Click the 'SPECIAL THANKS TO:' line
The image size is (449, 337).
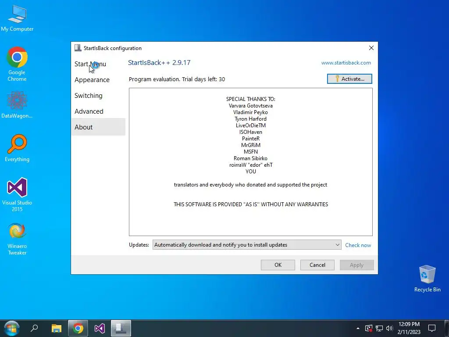pyautogui.click(x=250, y=99)
